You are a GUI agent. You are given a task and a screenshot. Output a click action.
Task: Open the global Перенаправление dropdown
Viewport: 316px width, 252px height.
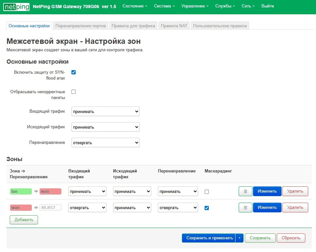105,143
